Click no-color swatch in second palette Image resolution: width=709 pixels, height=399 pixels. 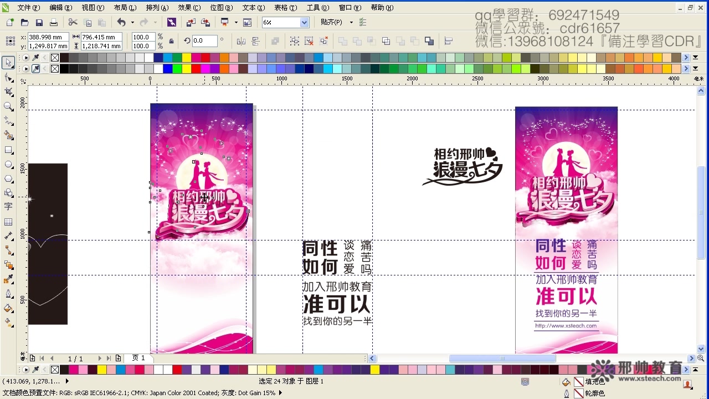(55, 69)
